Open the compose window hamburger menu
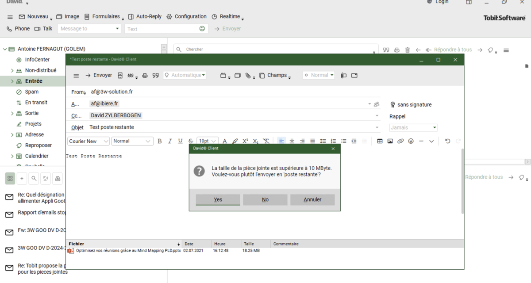The image size is (531, 283). pyautogui.click(x=76, y=76)
